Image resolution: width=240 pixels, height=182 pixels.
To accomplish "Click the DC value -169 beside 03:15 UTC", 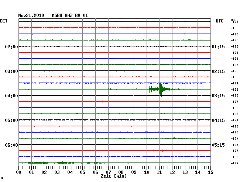I will pyautogui.click(x=234, y=95).
